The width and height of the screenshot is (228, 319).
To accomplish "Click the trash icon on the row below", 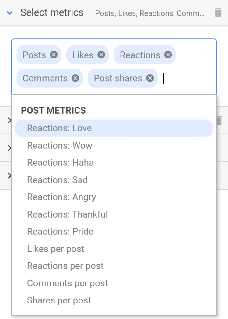I will coord(218,120).
